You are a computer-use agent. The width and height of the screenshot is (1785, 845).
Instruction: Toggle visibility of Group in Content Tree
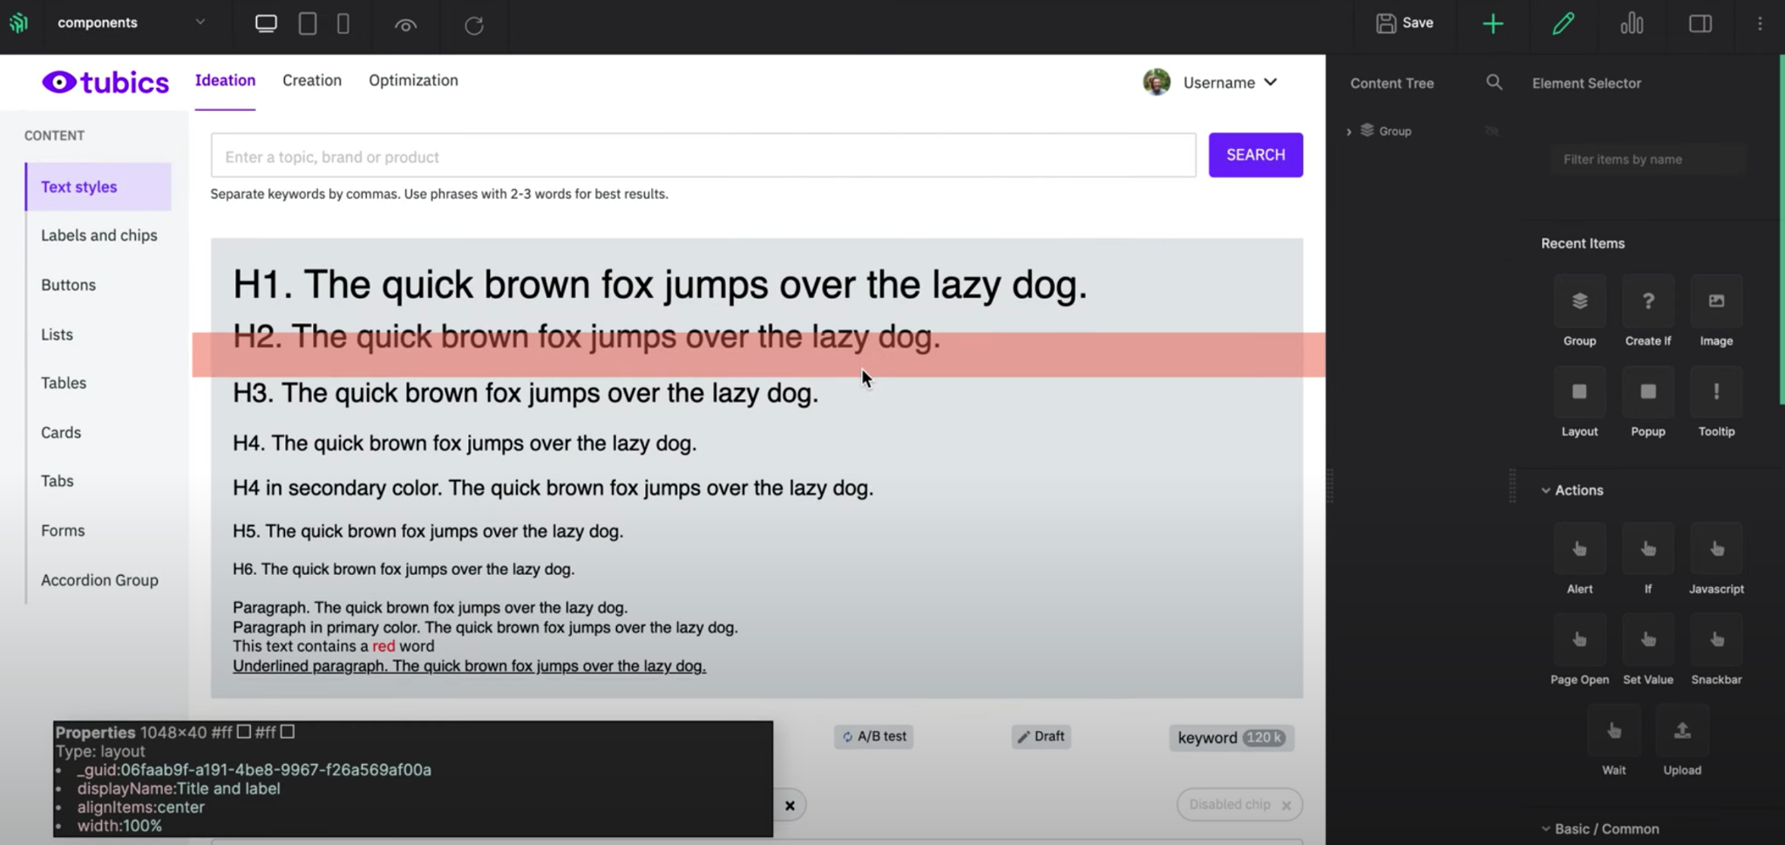click(1492, 132)
